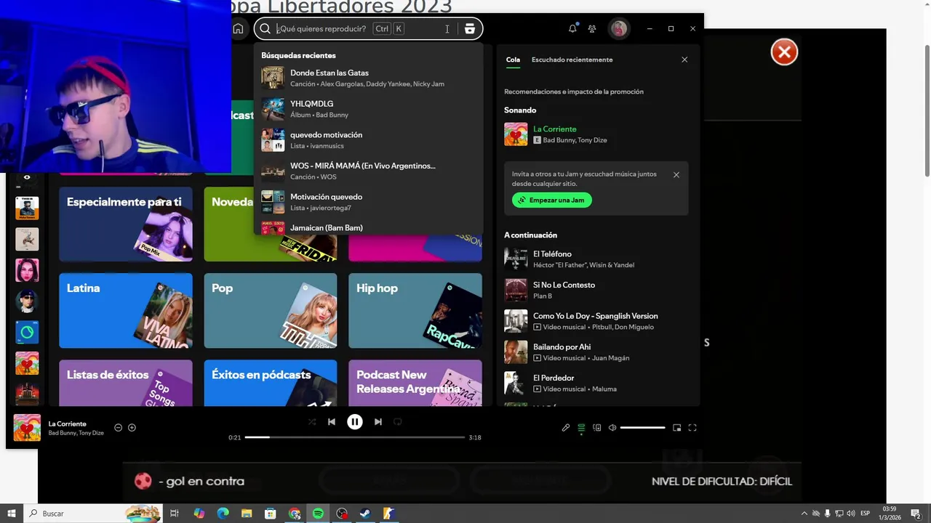Open the 'Listas de éxitos' card
The height and width of the screenshot is (523, 931).
(x=126, y=383)
